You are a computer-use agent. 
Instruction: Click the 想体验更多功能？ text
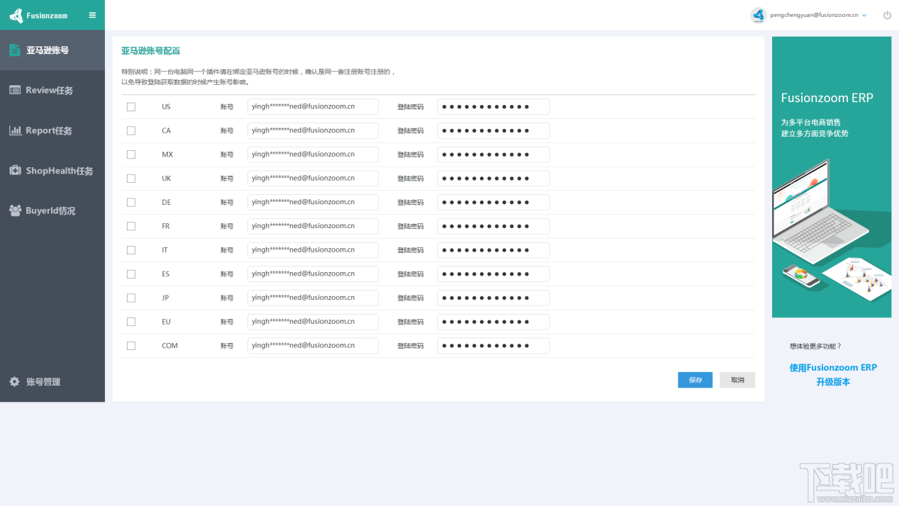pos(815,347)
